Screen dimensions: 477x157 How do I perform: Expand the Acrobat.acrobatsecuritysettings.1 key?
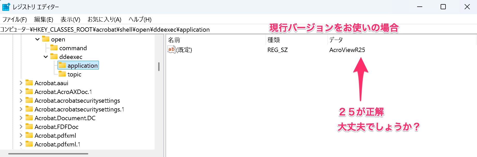[x=21, y=109]
